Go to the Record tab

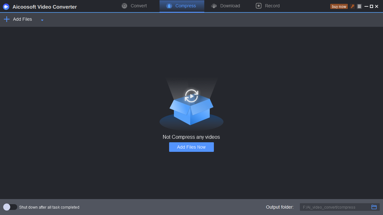[x=268, y=6]
